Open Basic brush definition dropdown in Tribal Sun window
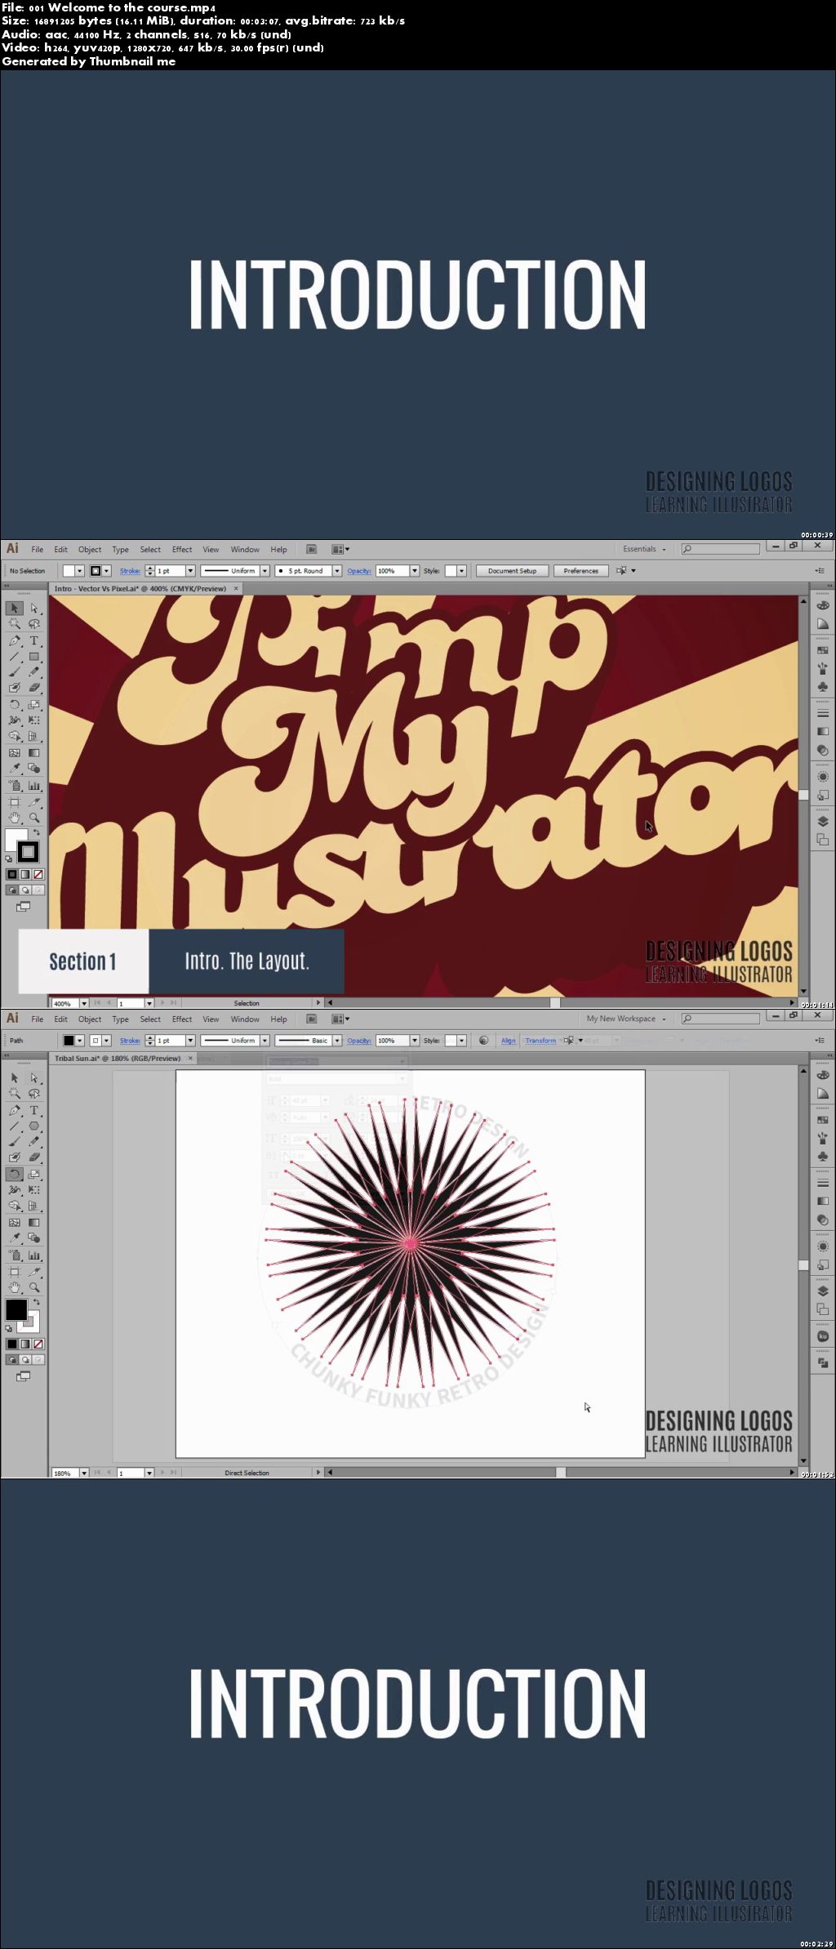Image resolution: width=836 pixels, height=1949 pixels. (336, 1041)
